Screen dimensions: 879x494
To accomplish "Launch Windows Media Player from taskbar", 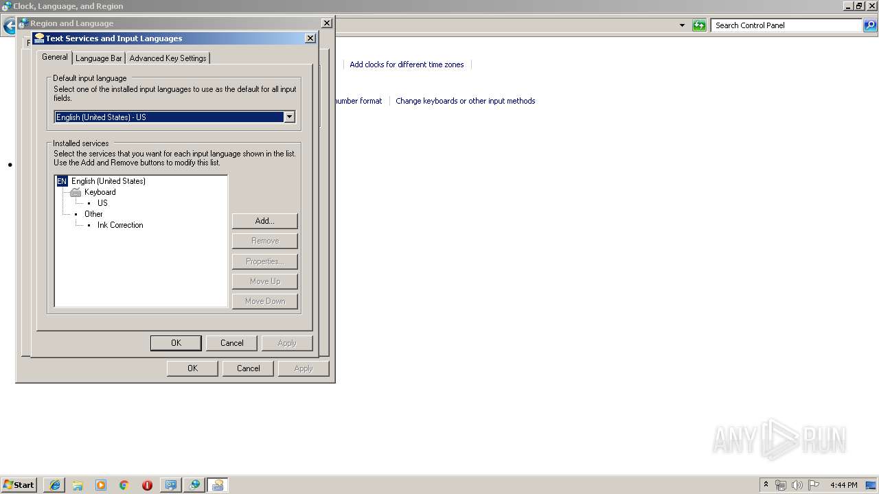I will pyautogui.click(x=101, y=485).
